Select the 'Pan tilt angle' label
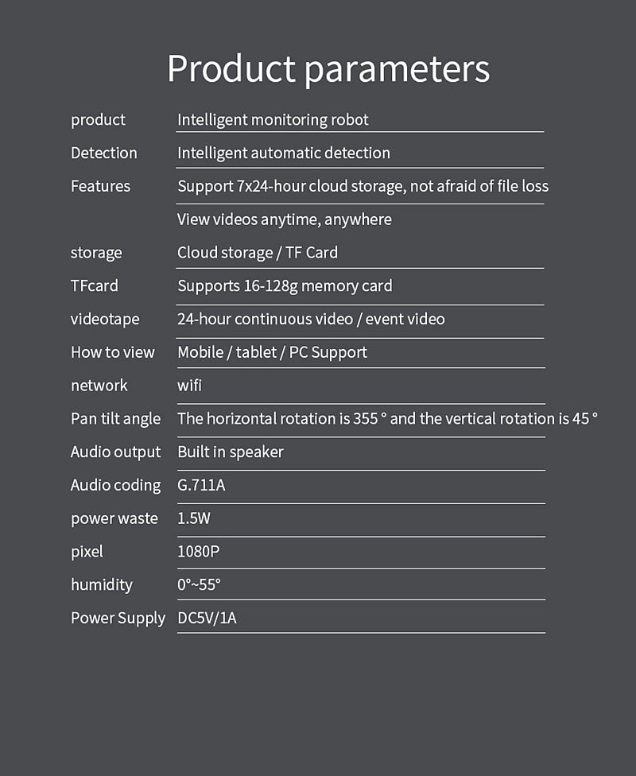 point(116,419)
